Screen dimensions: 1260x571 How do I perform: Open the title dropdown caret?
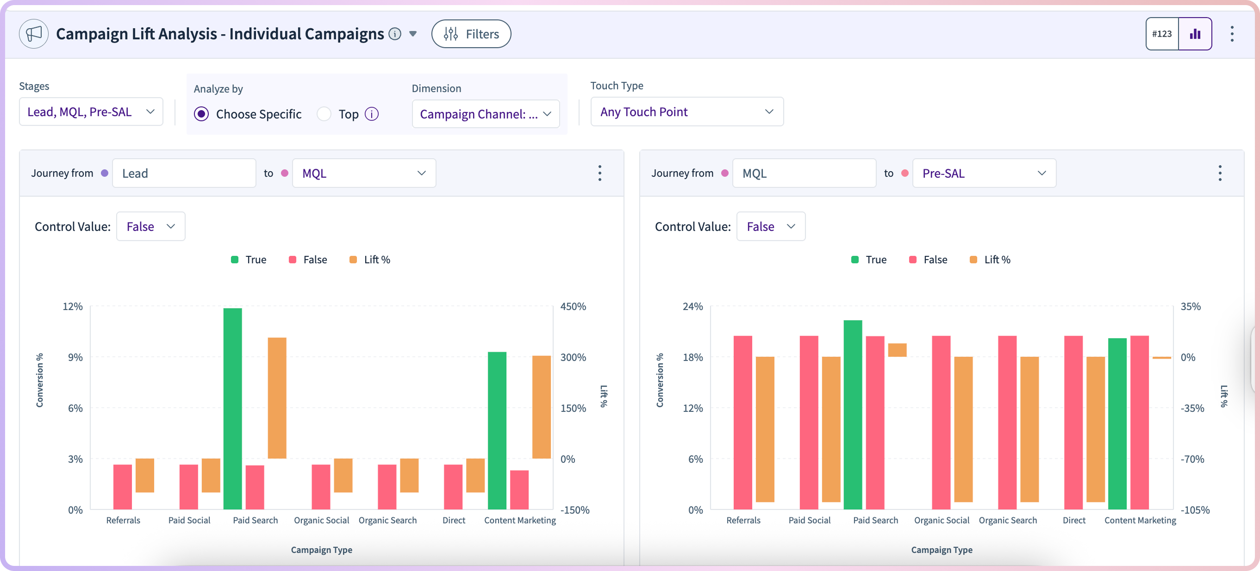tap(413, 34)
